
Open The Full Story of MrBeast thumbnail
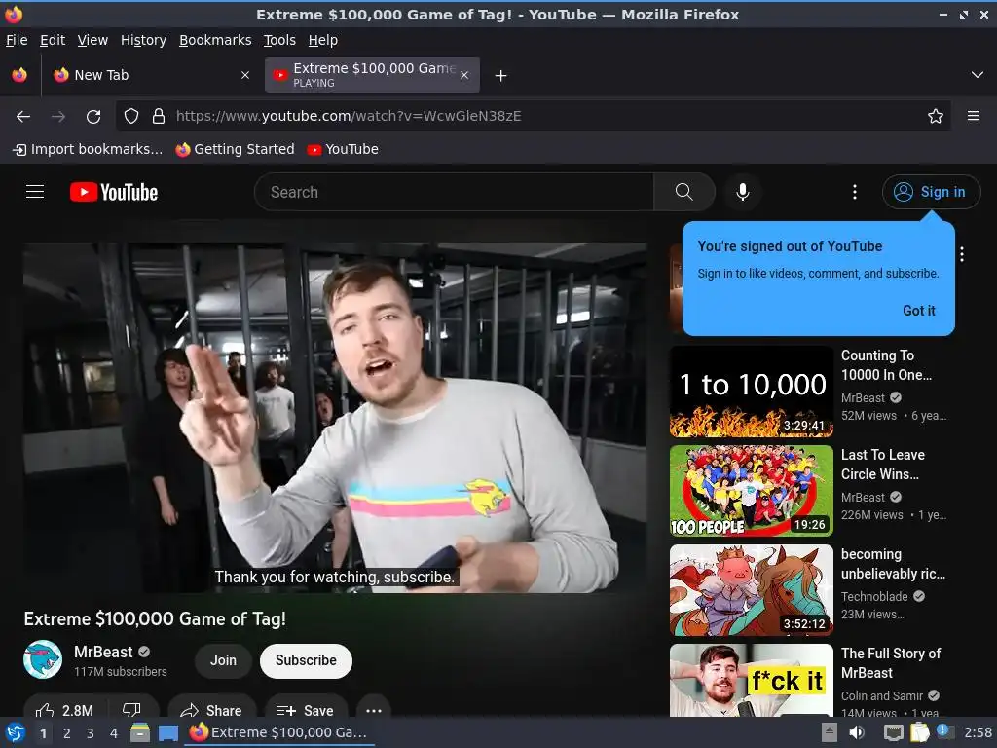pyautogui.click(x=751, y=680)
